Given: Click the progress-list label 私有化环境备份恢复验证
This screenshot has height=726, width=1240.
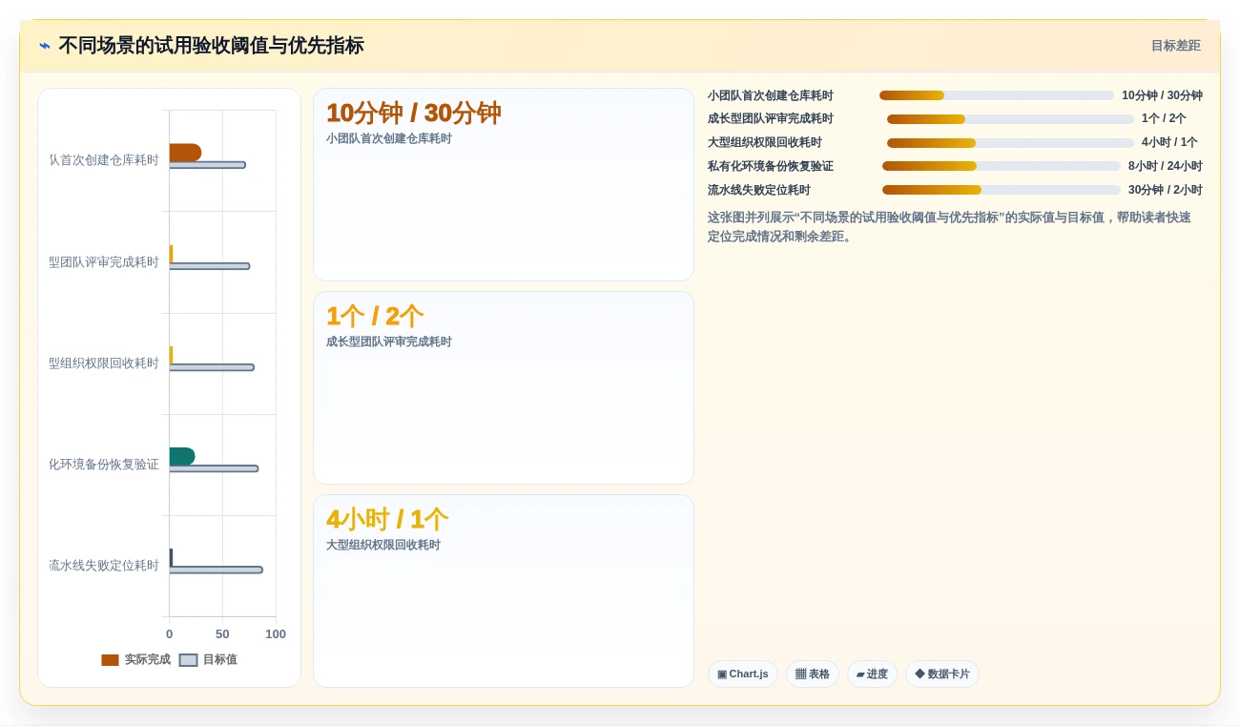Looking at the screenshot, I should (771, 166).
